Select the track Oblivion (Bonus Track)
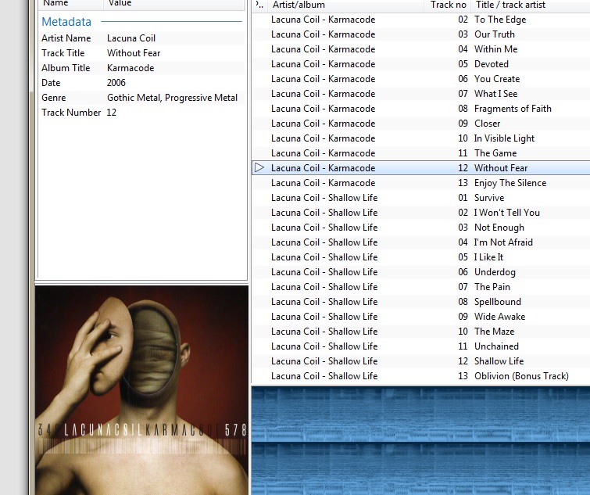The height and width of the screenshot is (495, 590). pos(420,376)
